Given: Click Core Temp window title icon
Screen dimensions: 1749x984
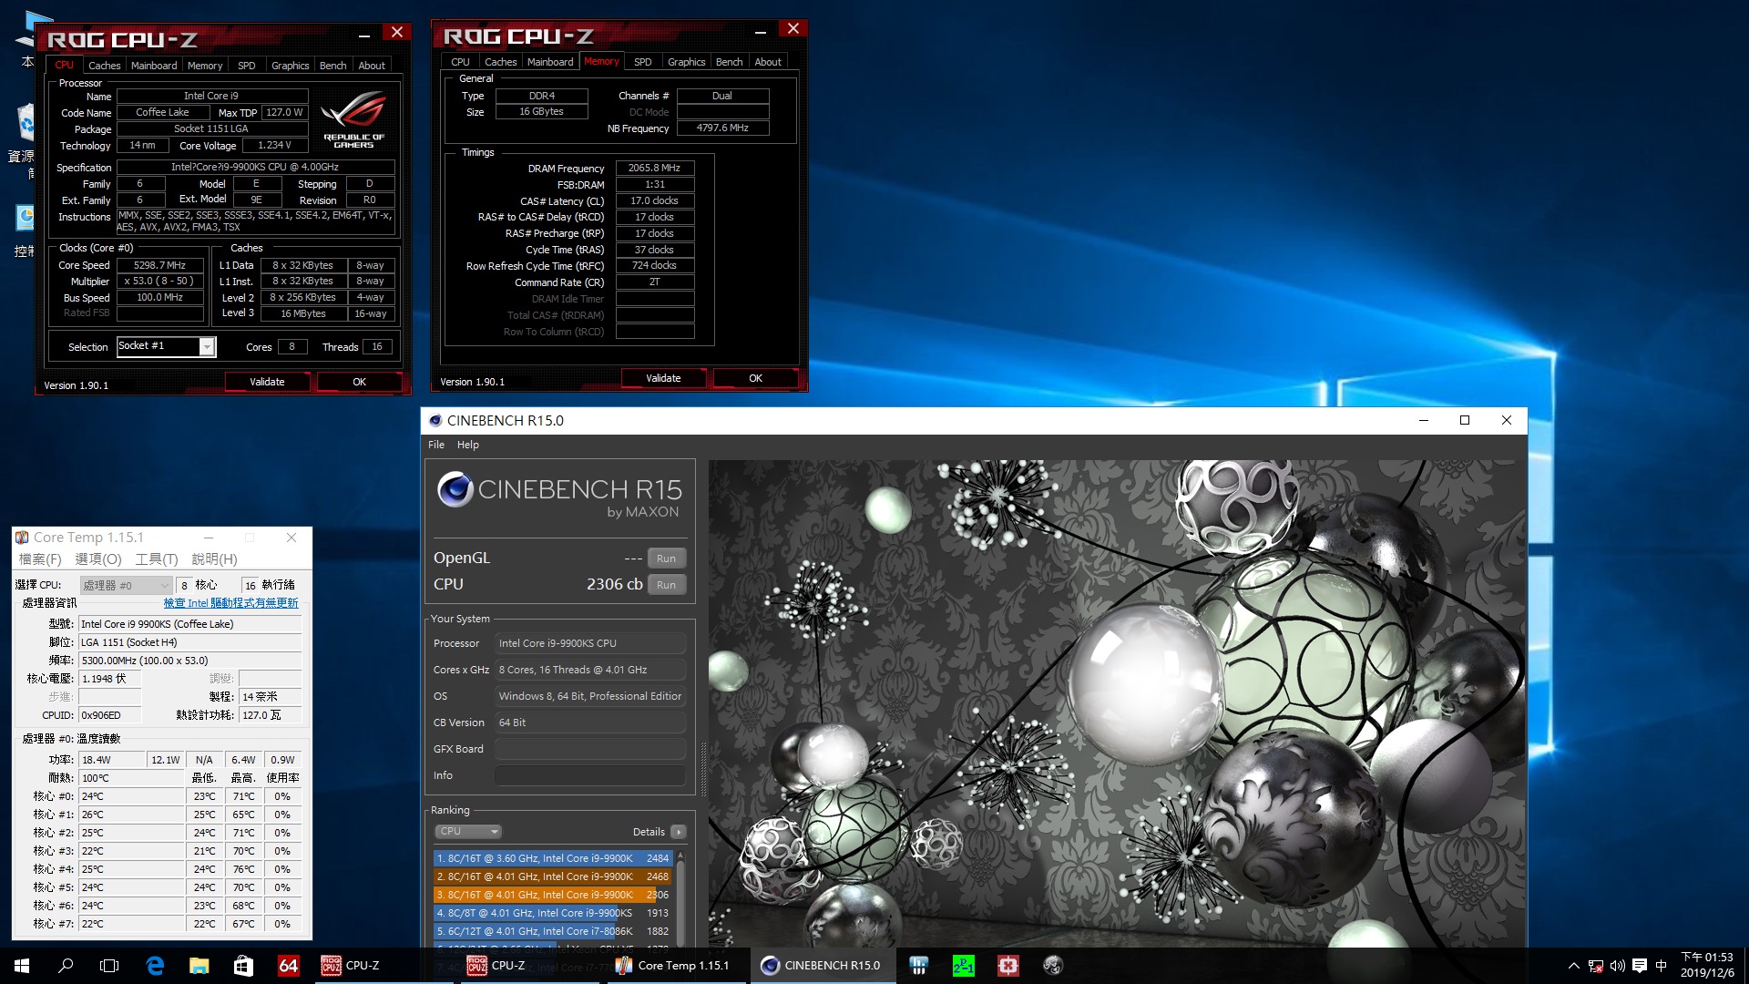Looking at the screenshot, I should (x=22, y=538).
